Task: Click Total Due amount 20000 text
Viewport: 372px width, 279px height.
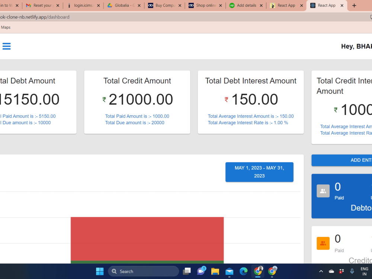Action: (135, 123)
